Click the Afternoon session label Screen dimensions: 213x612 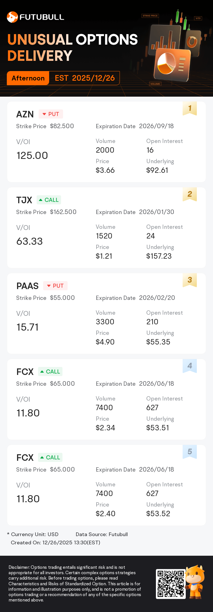(x=28, y=78)
